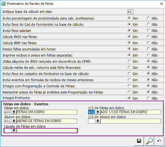Click the 1/3 de Abono em dobro code field

tap(91, 121)
